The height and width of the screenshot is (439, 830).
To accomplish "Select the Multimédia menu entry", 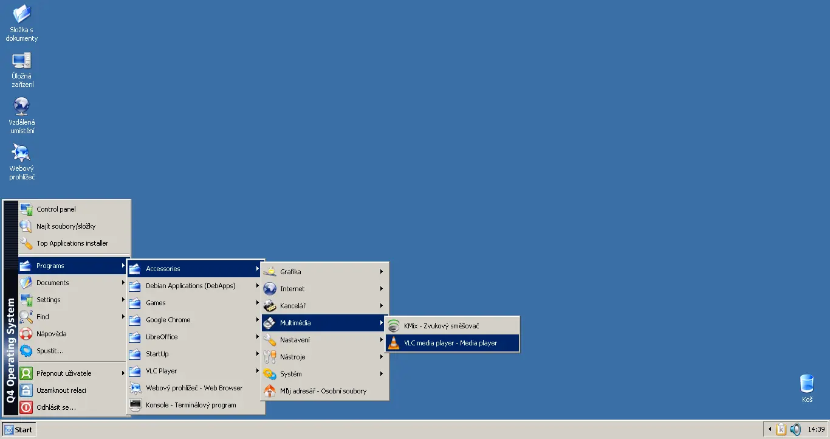I will [324, 323].
